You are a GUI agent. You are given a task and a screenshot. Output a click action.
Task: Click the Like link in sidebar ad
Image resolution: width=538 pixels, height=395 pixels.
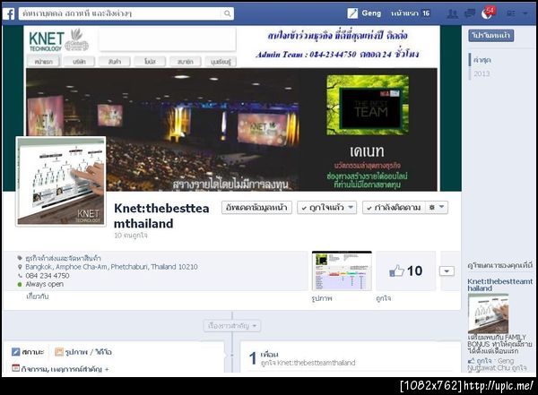click(484, 361)
